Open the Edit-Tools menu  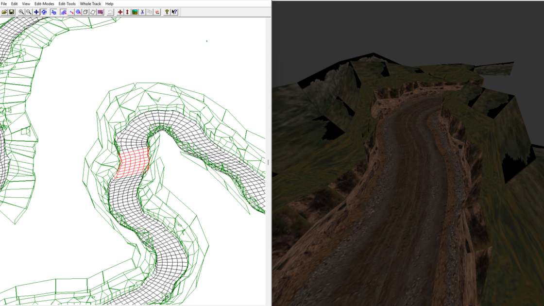pyautogui.click(x=67, y=4)
